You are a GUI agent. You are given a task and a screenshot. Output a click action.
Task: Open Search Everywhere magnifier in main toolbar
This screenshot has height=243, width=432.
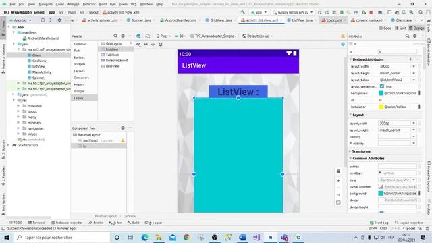[421, 12]
